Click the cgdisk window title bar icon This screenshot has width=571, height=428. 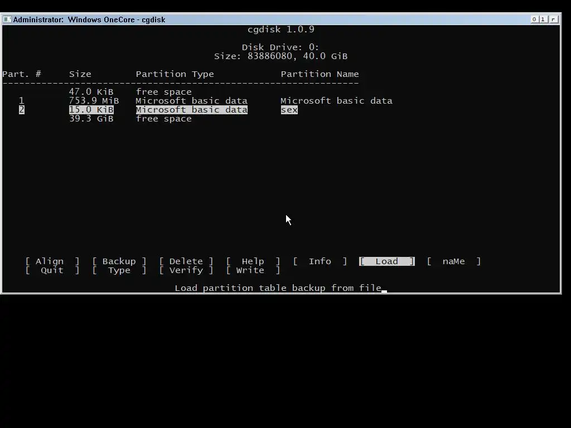point(7,20)
